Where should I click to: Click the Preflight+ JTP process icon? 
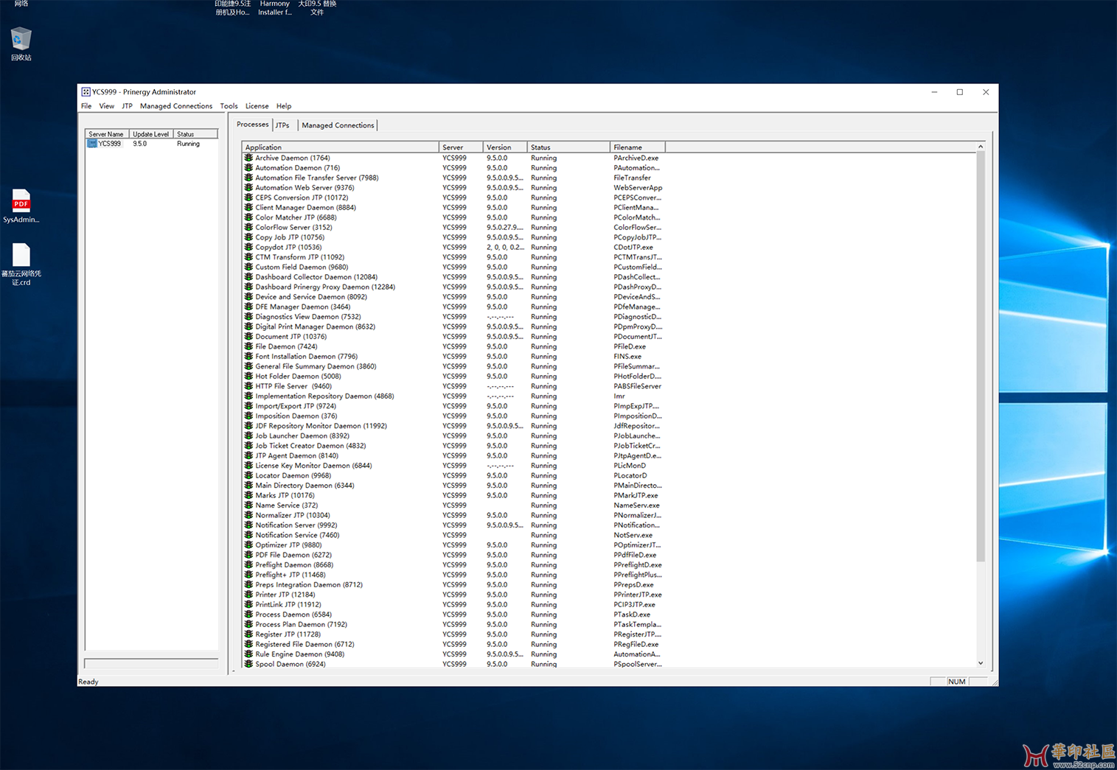tap(248, 575)
